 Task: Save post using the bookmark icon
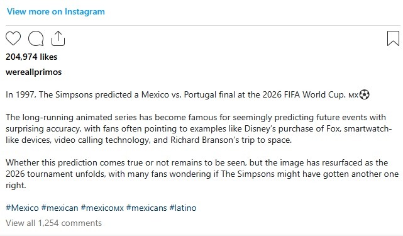click(x=393, y=38)
